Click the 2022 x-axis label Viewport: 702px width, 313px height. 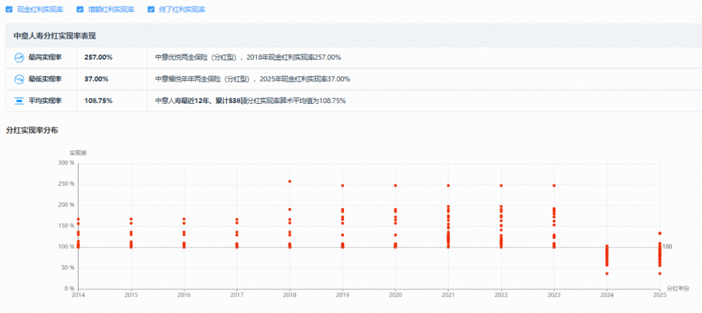[501, 295]
